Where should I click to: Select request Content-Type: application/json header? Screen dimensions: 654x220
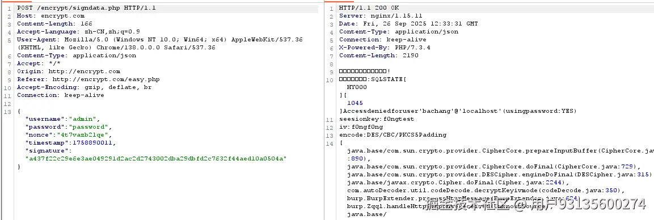click(x=77, y=56)
